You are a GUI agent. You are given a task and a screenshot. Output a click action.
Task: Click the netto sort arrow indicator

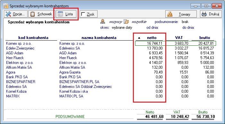139,38
